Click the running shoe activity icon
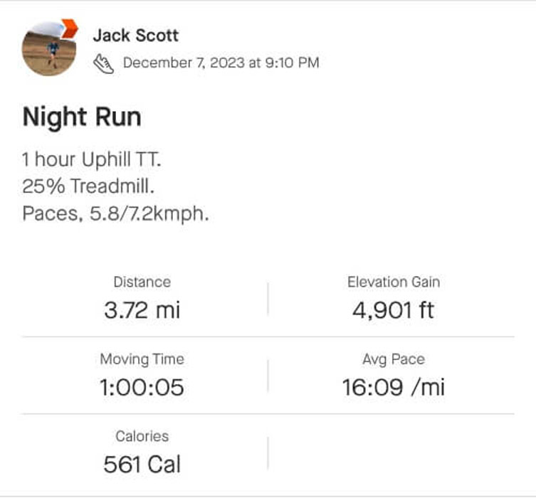536x498 pixels. [x=103, y=63]
